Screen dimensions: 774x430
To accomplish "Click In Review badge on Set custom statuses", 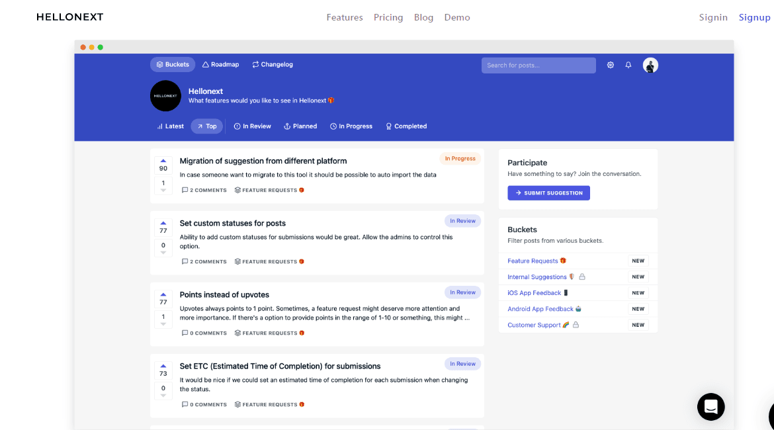I will pyautogui.click(x=462, y=221).
